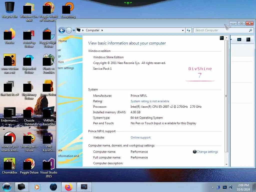Click the '4.00 GB' memory value

tap(135, 112)
